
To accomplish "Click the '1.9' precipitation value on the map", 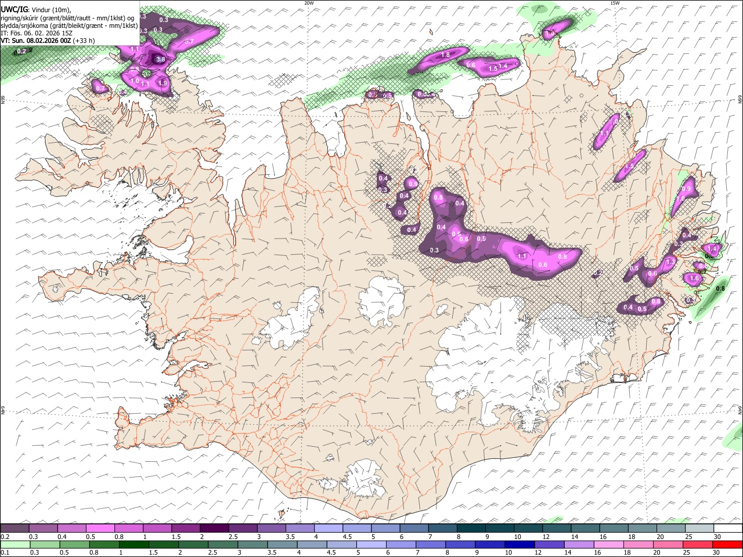I will pyautogui.click(x=163, y=84).
